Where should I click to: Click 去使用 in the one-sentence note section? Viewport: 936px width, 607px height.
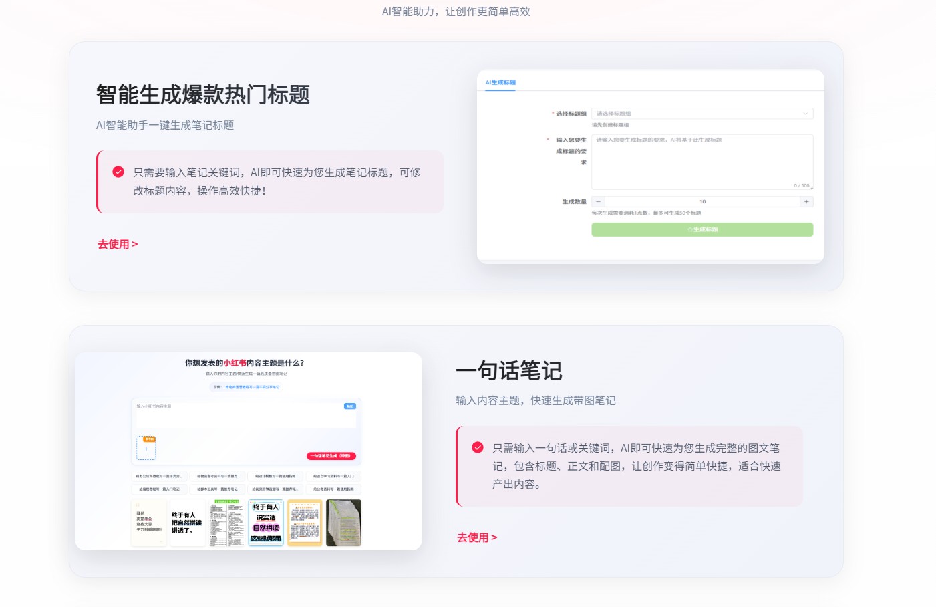point(477,537)
